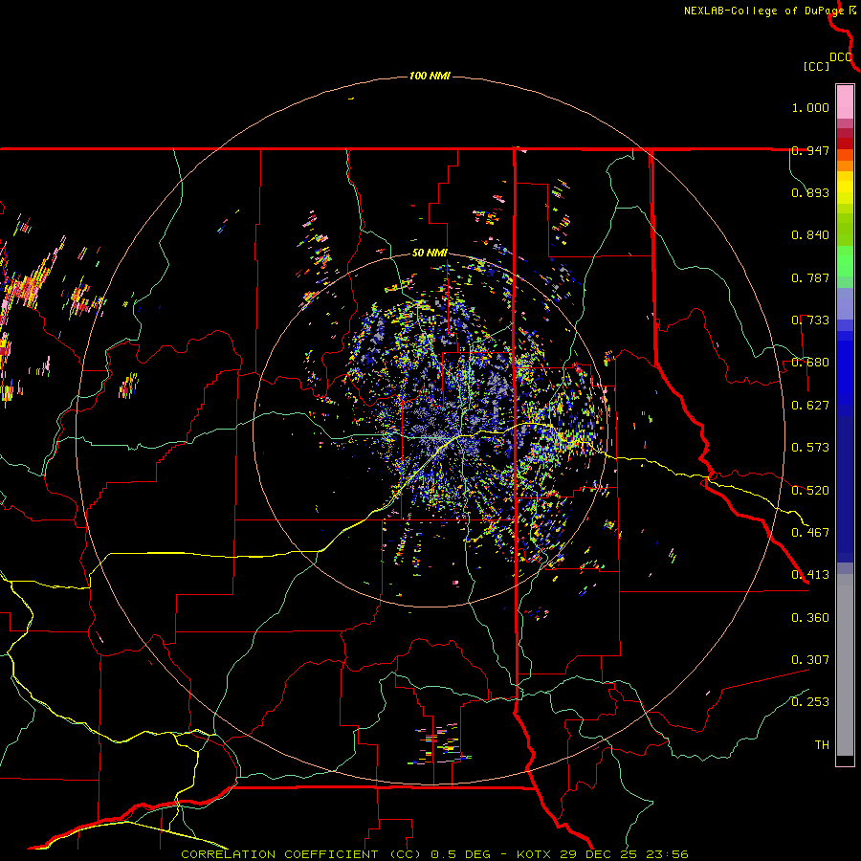The width and height of the screenshot is (861, 861).
Task: Click the 0.840 color scale value
Action: click(810, 235)
